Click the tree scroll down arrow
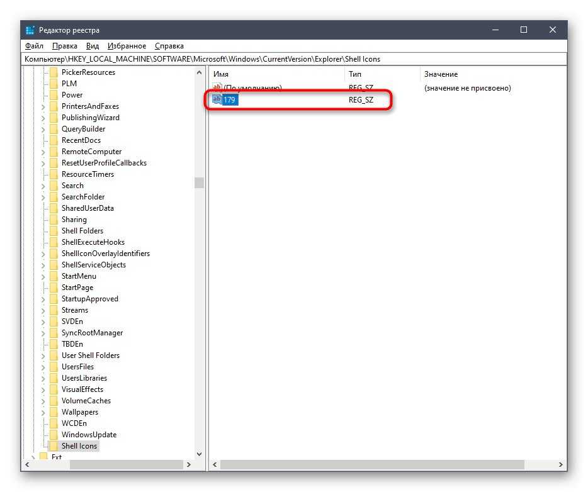Image resolution: width=588 pixels, height=492 pixels. tap(199, 454)
